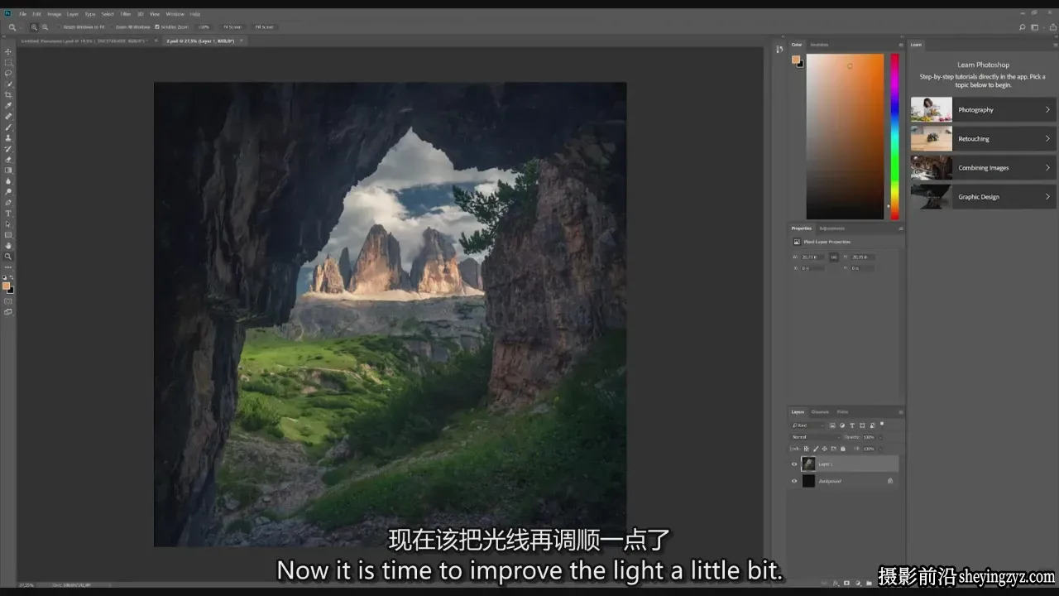Create new adjustment layer icon

pyautogui.click(x=858, y=583)
